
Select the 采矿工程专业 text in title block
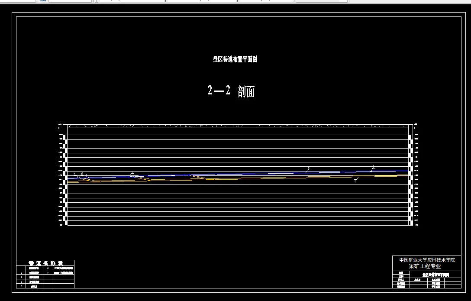coord(425,266)
